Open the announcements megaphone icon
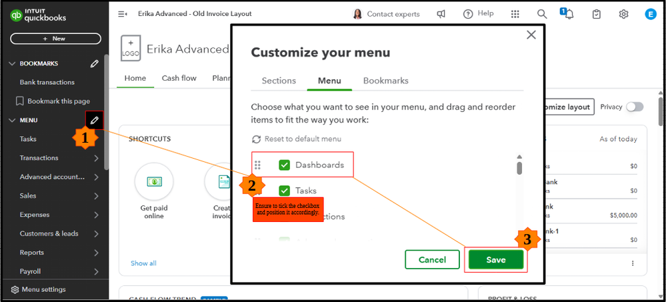Viewport: 666px width, 302px height. (x=441, y=14)
